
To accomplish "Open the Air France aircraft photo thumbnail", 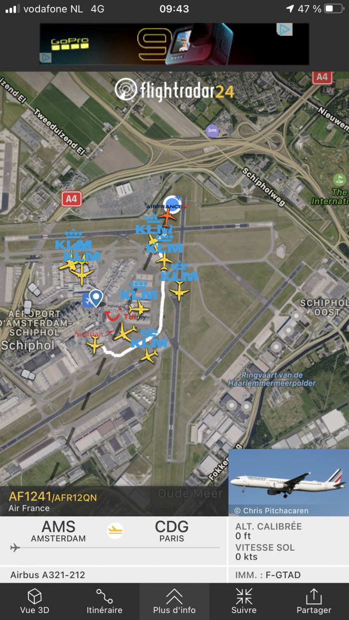I will (289, 482).
